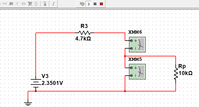The width and height of the screenshot is (199, 107).
Task: Pause the running simulation
Action: coord(95,4)
